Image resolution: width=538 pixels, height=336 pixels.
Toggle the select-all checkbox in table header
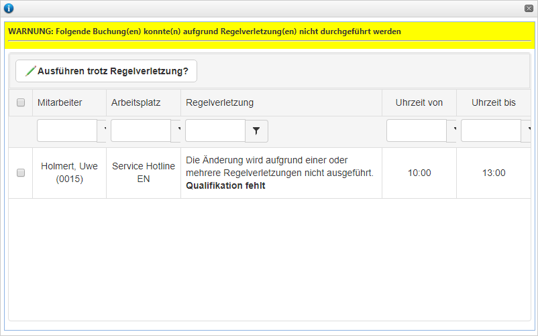pyautogui.click(x=21, y=102)
